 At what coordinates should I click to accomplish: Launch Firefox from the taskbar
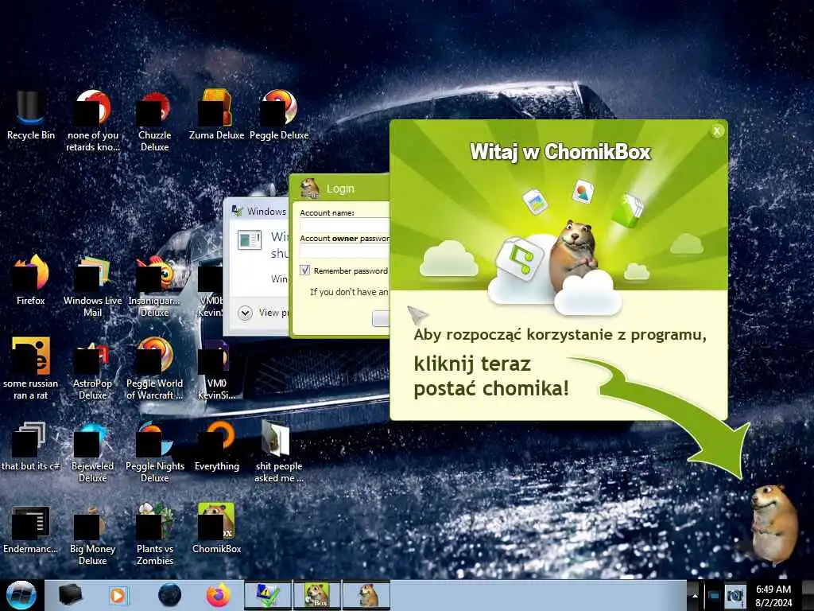click(x=218, y=595)
